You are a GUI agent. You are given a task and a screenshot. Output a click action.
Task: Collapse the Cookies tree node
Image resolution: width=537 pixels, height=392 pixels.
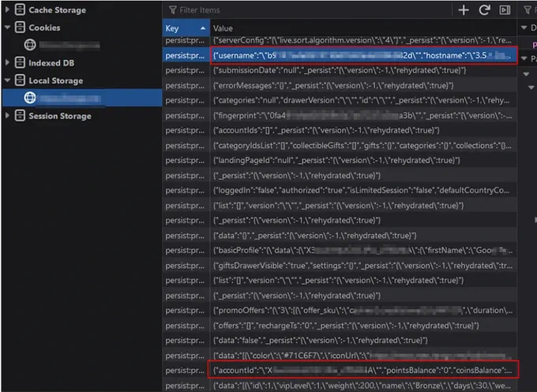click(7, 27)
